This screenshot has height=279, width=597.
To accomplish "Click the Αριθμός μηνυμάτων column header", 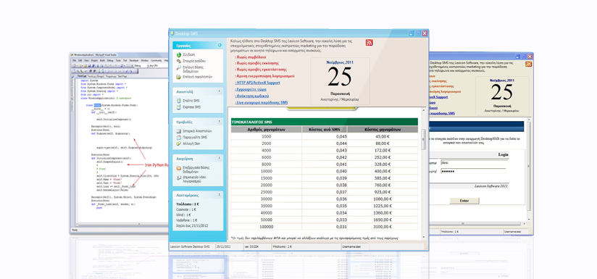I will pyautogui.click(x=266, y=130).
